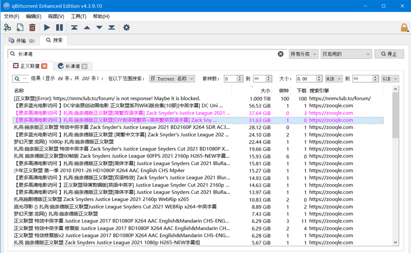
Task: Click the pause toolbar icon
Action: coord(60,27)
